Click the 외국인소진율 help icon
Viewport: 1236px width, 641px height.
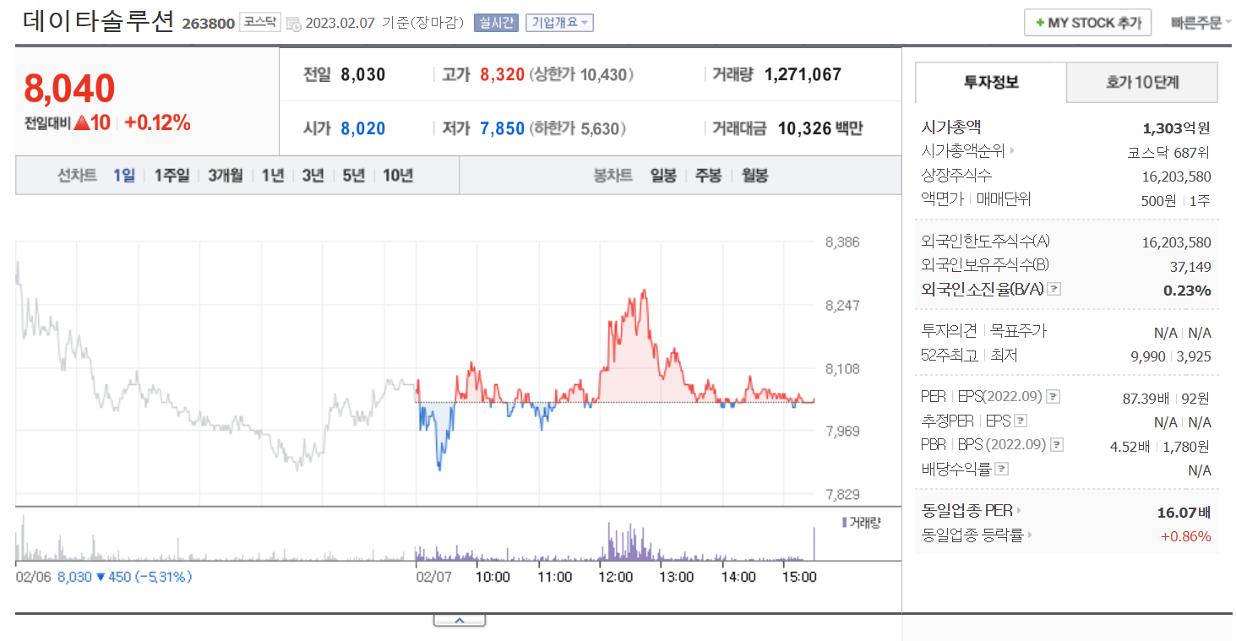point(1054,290)
